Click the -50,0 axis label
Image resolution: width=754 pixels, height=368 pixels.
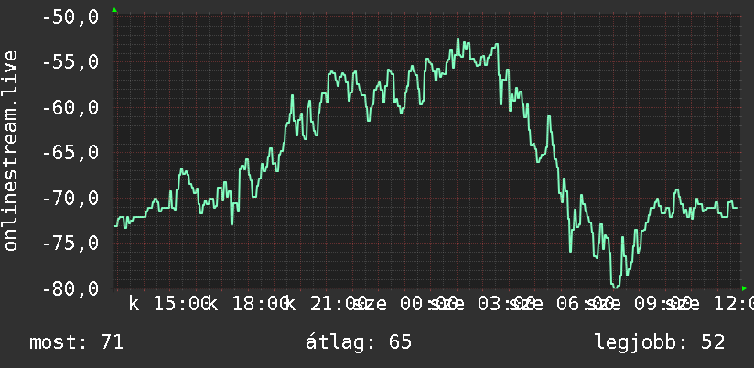click(70, 17)
